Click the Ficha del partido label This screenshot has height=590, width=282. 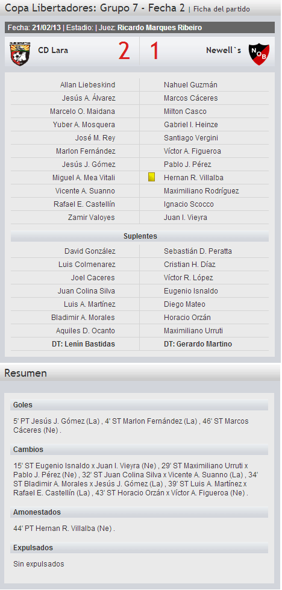point(222,9)
